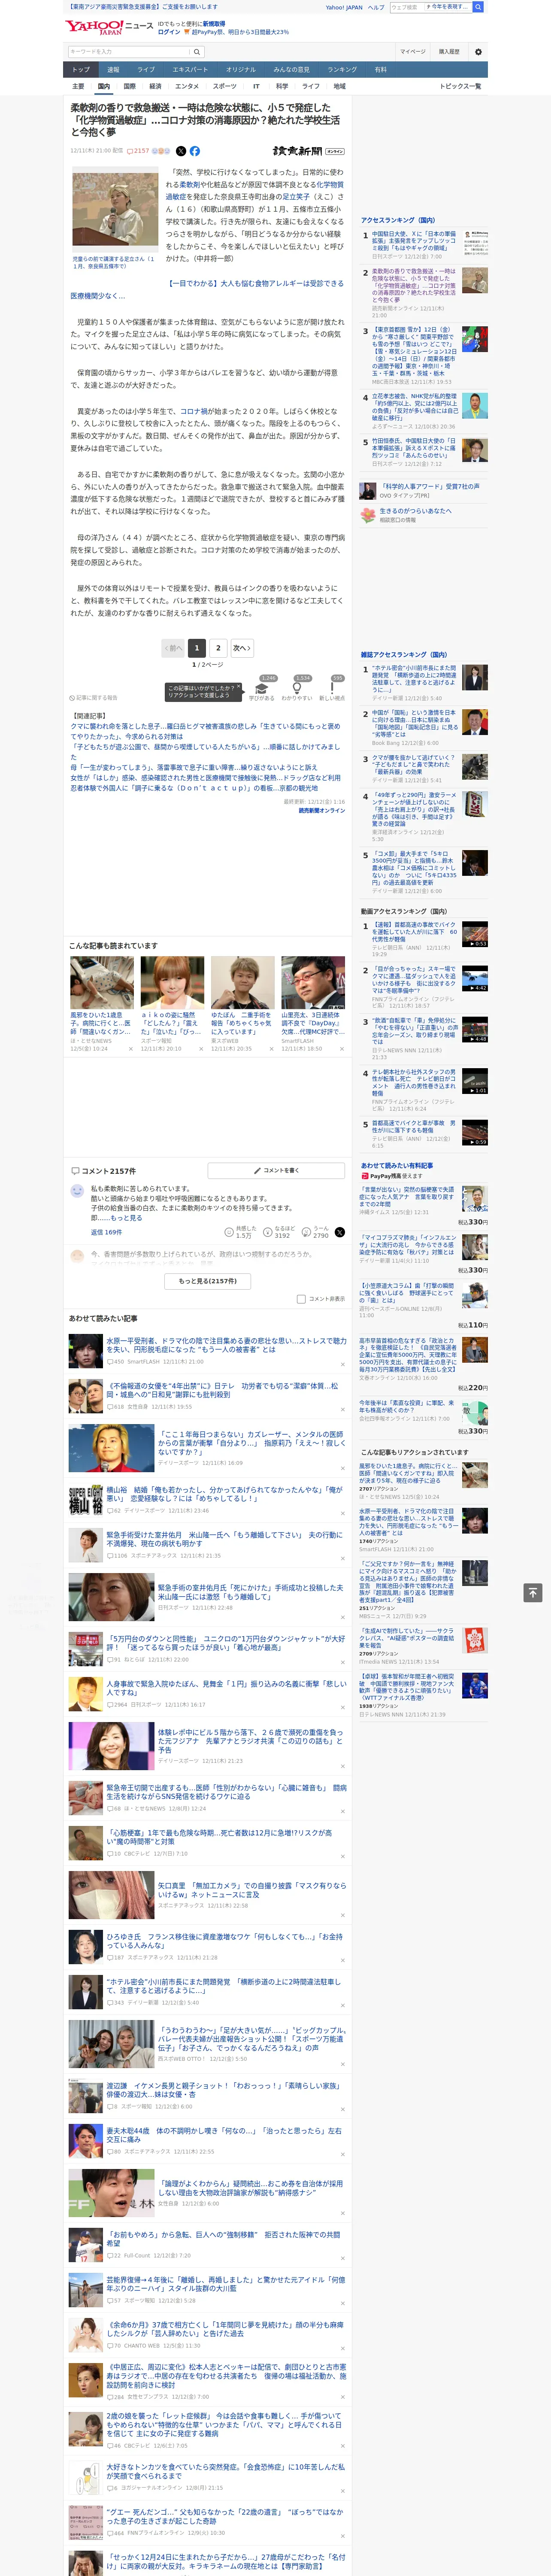This screenshot has width=551, height=2576.
Task: Click the scroll-to-top arrow button
Action: 533,1592
